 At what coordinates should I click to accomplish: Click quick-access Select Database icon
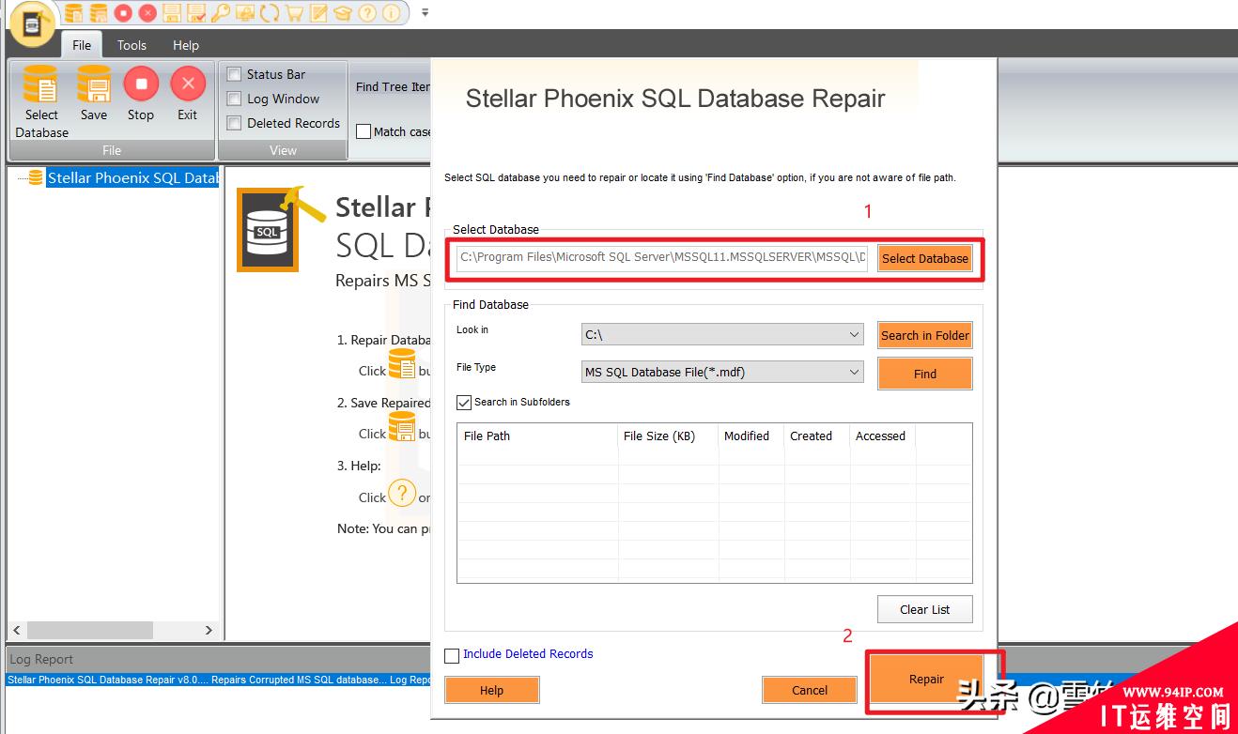(74, 13)
